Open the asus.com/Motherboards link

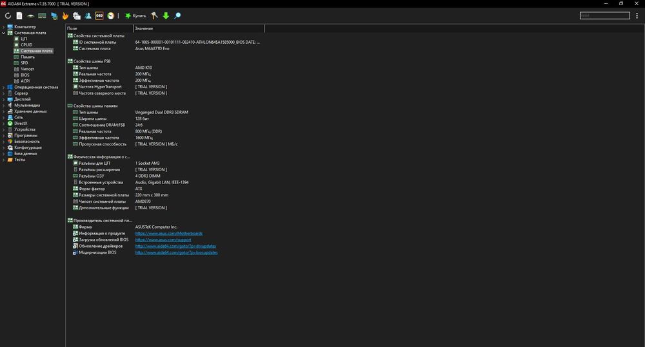(168, 233)
